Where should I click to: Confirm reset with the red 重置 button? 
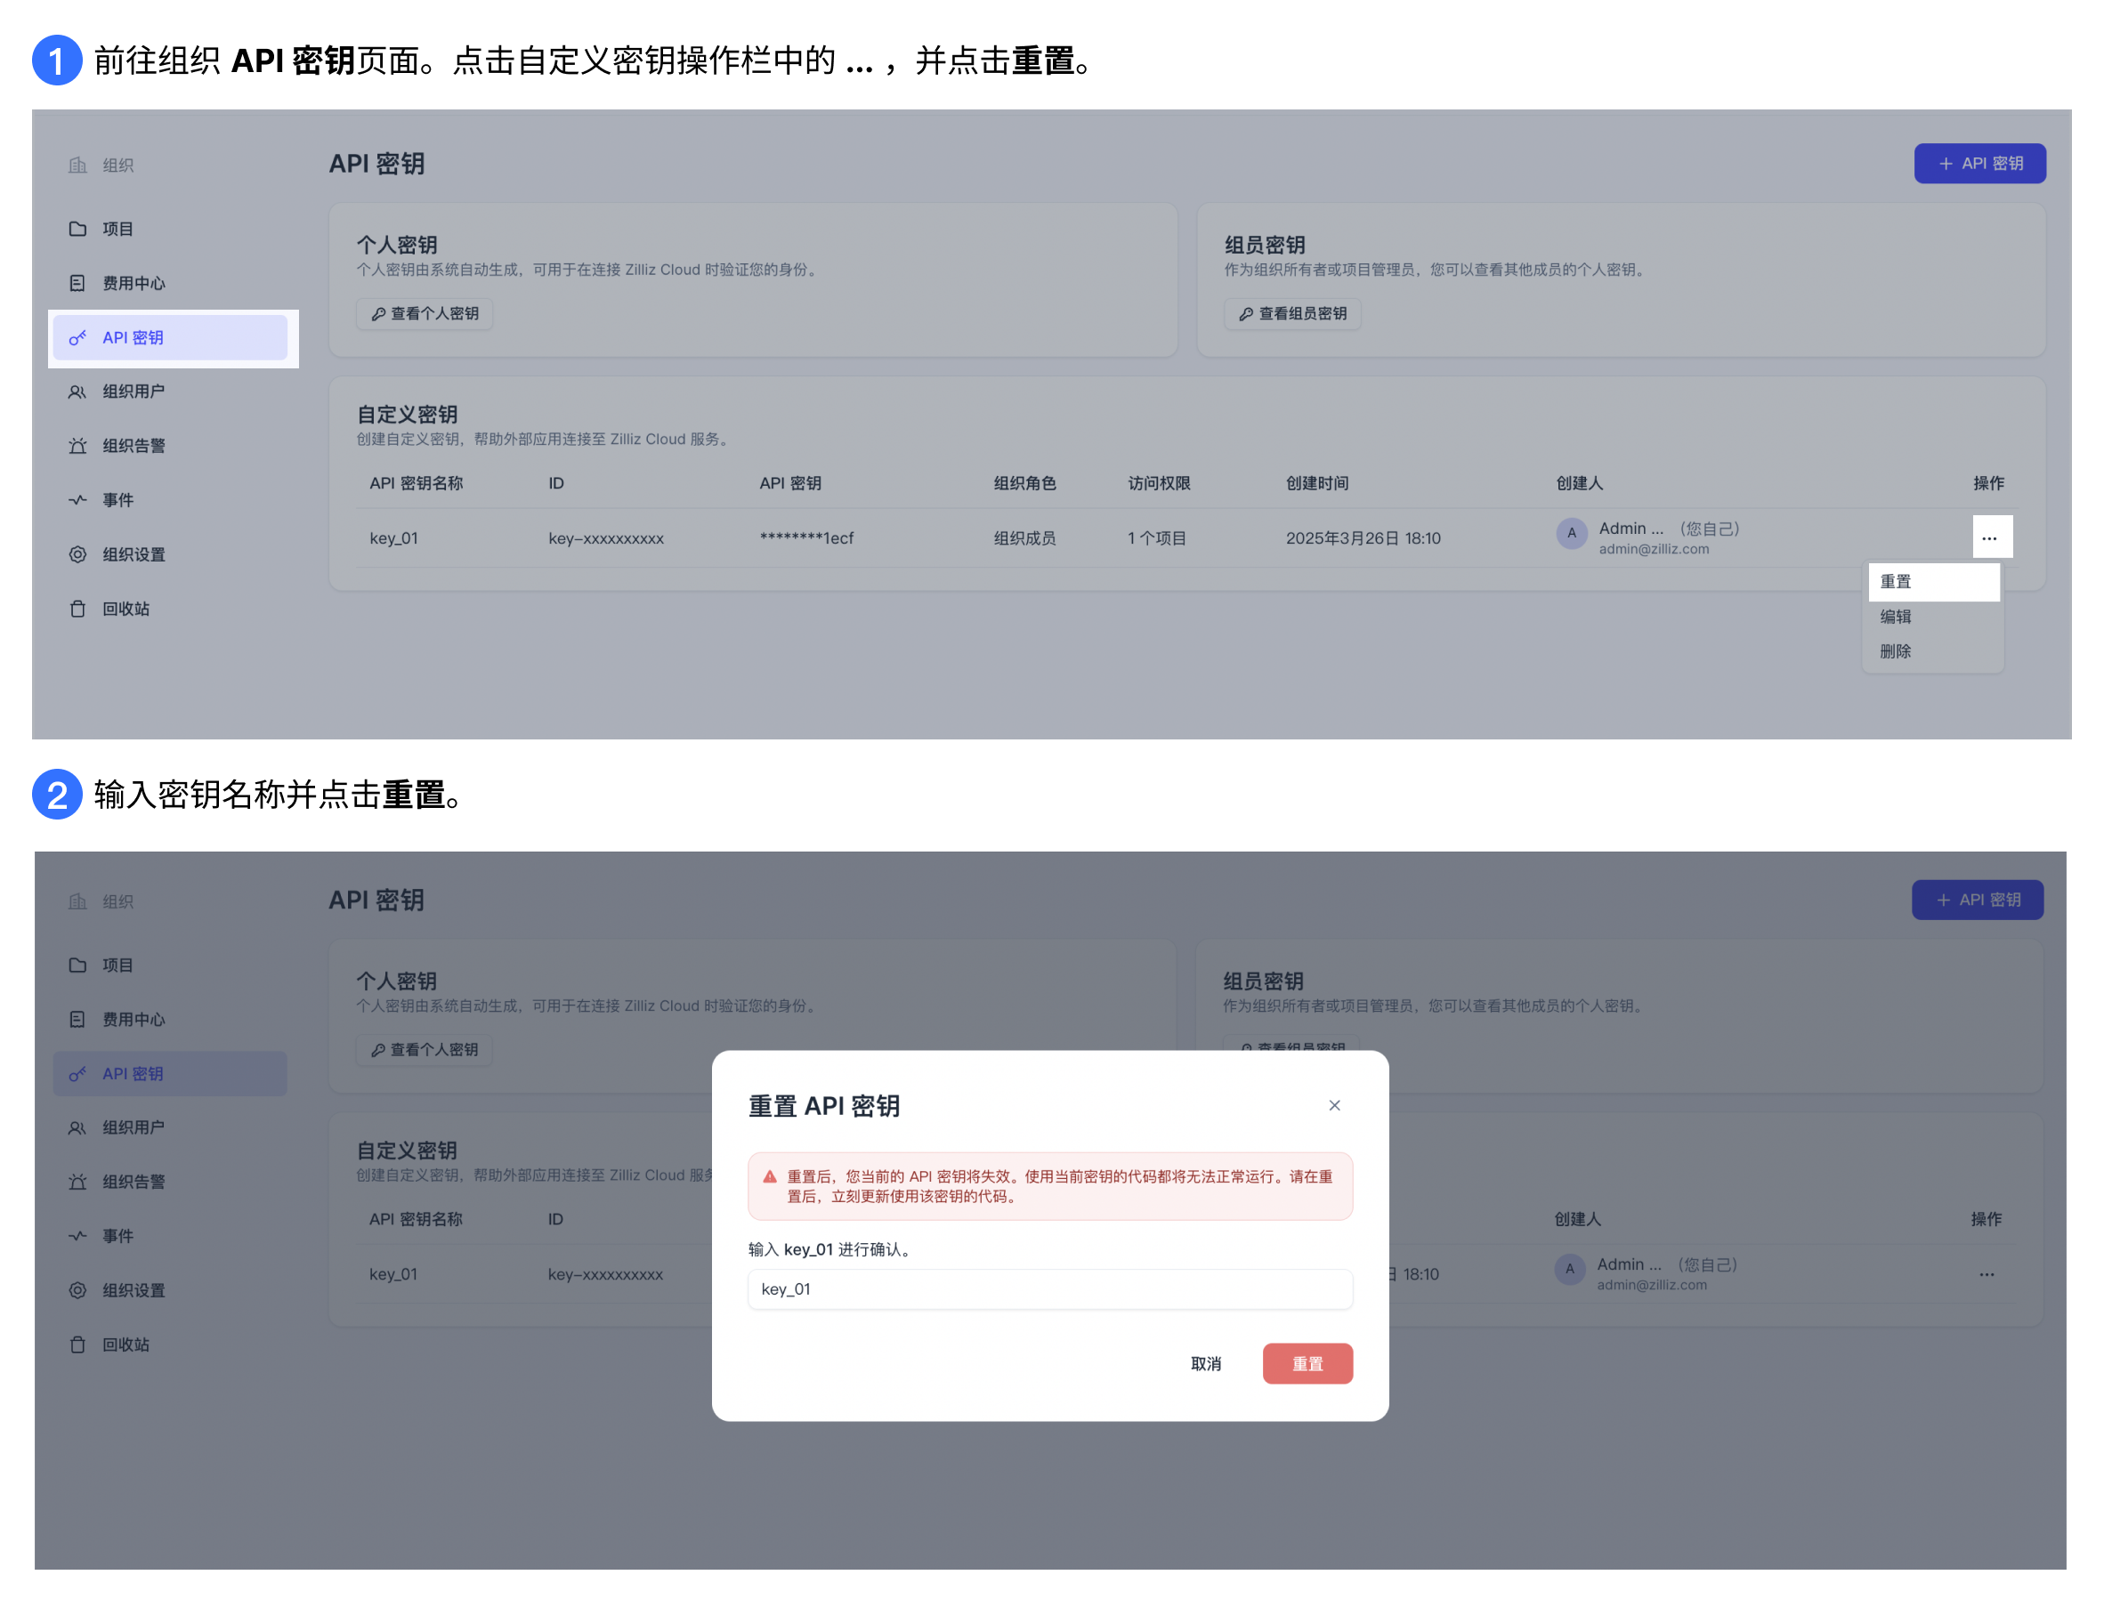pyautogui.click(x=1307, y=1364)
